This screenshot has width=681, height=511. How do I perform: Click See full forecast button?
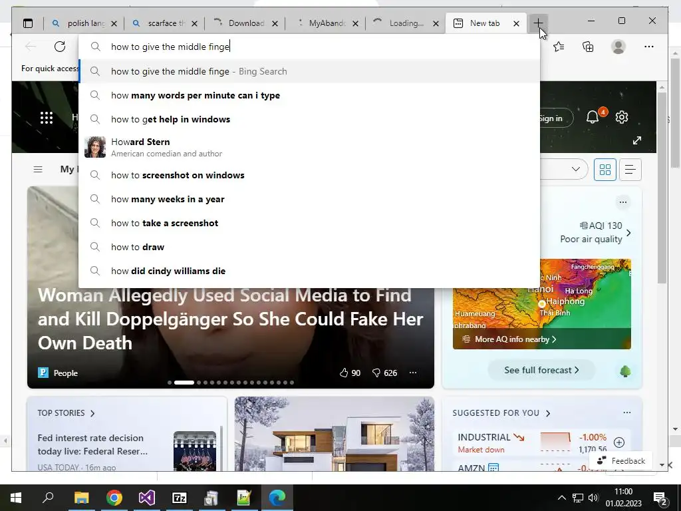click(x=541, y=370)
